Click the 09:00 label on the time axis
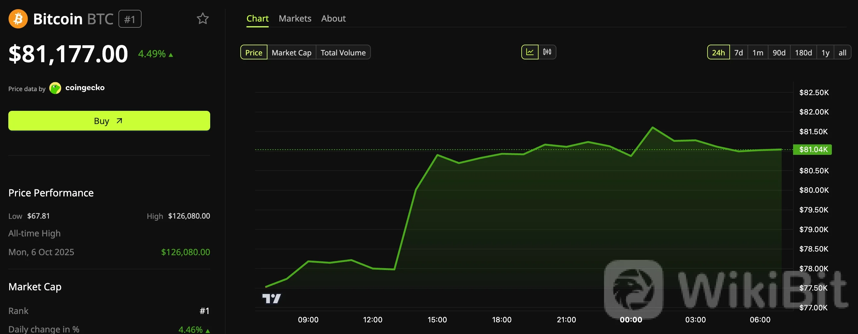Screen dimensions: 858x334 tap(308, 320)
